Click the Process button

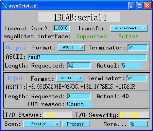pyautogui.click(x=76, y=124)
